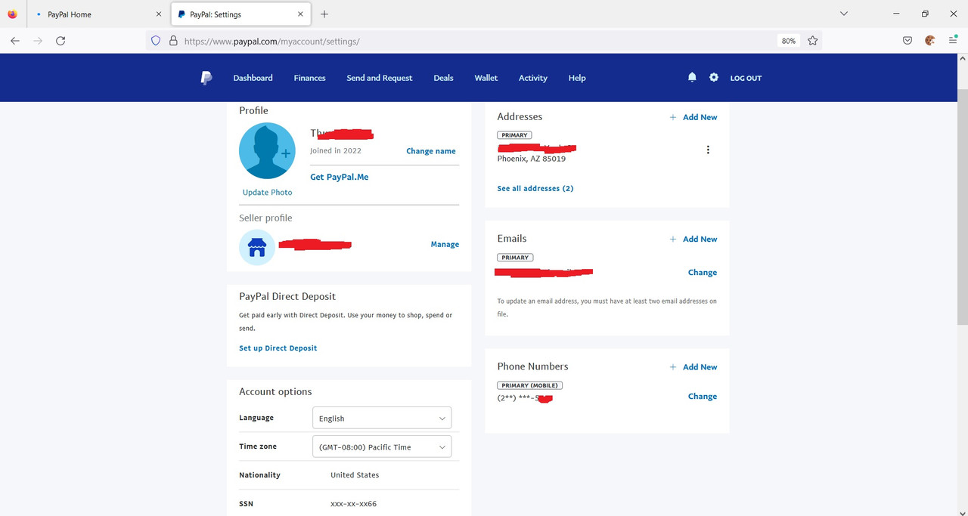Viewport: 968px width, 516px height.
Task: Change the primary mobile phone number
Action: pos(703,396)
